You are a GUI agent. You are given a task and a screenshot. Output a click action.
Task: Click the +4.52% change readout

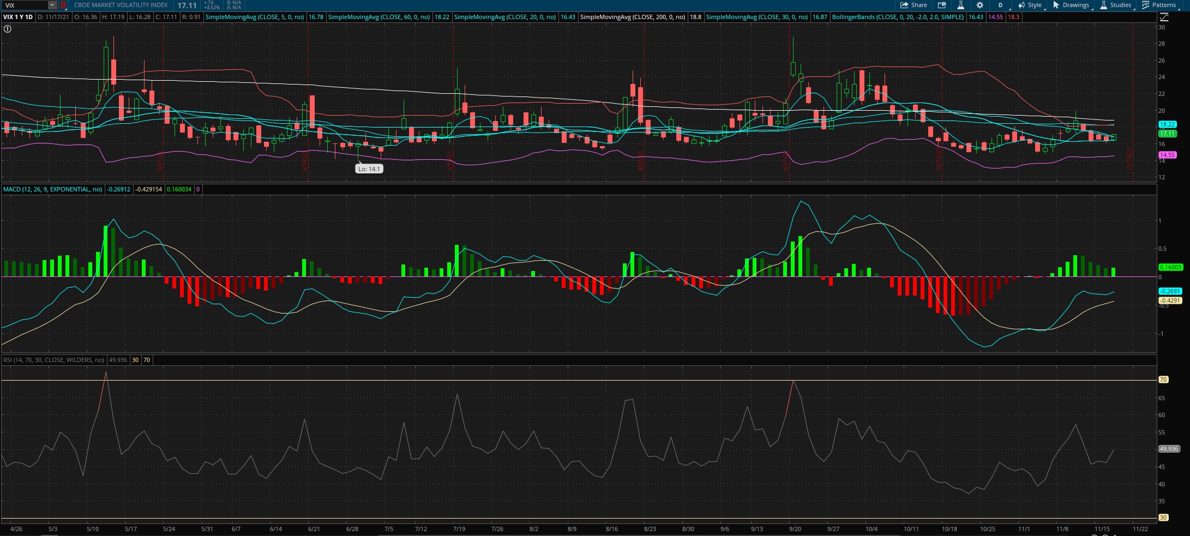coord(212,8)
